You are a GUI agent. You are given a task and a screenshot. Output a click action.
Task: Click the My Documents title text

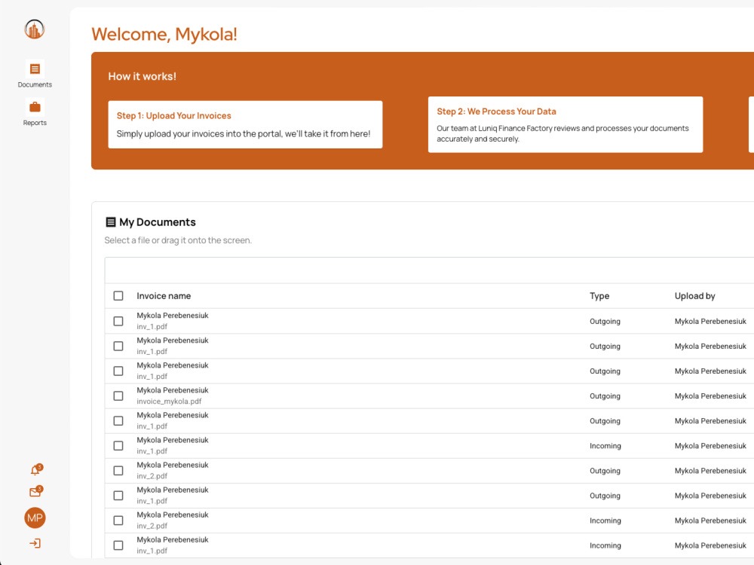tap(158, 222)
